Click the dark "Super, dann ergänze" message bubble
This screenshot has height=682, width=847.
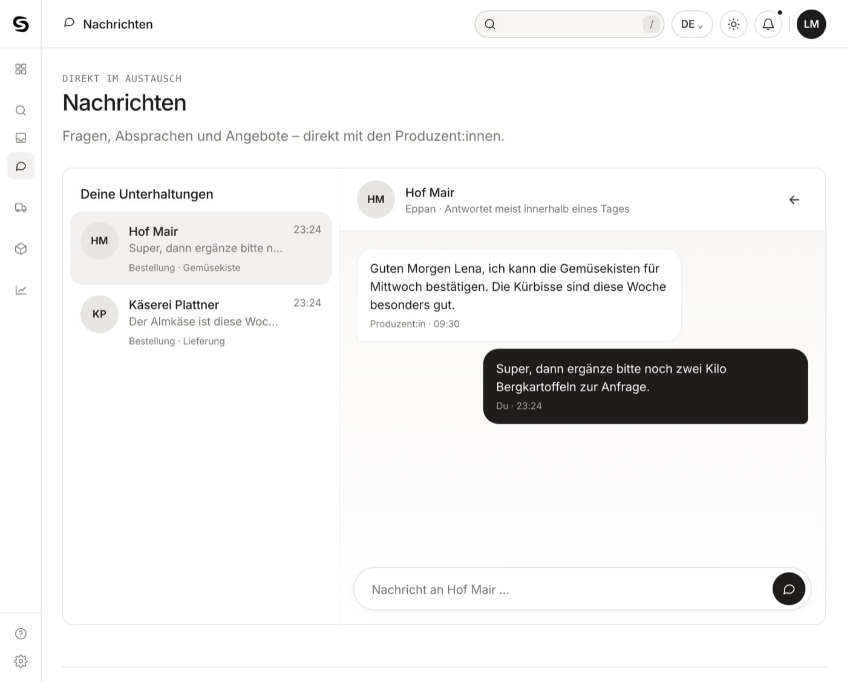click(x=646, y=386)
